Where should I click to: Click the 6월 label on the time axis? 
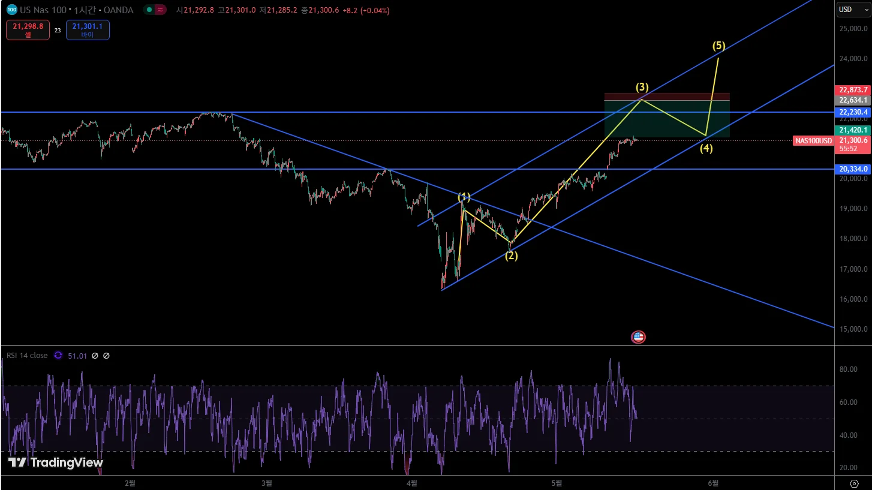click(712, 483)
